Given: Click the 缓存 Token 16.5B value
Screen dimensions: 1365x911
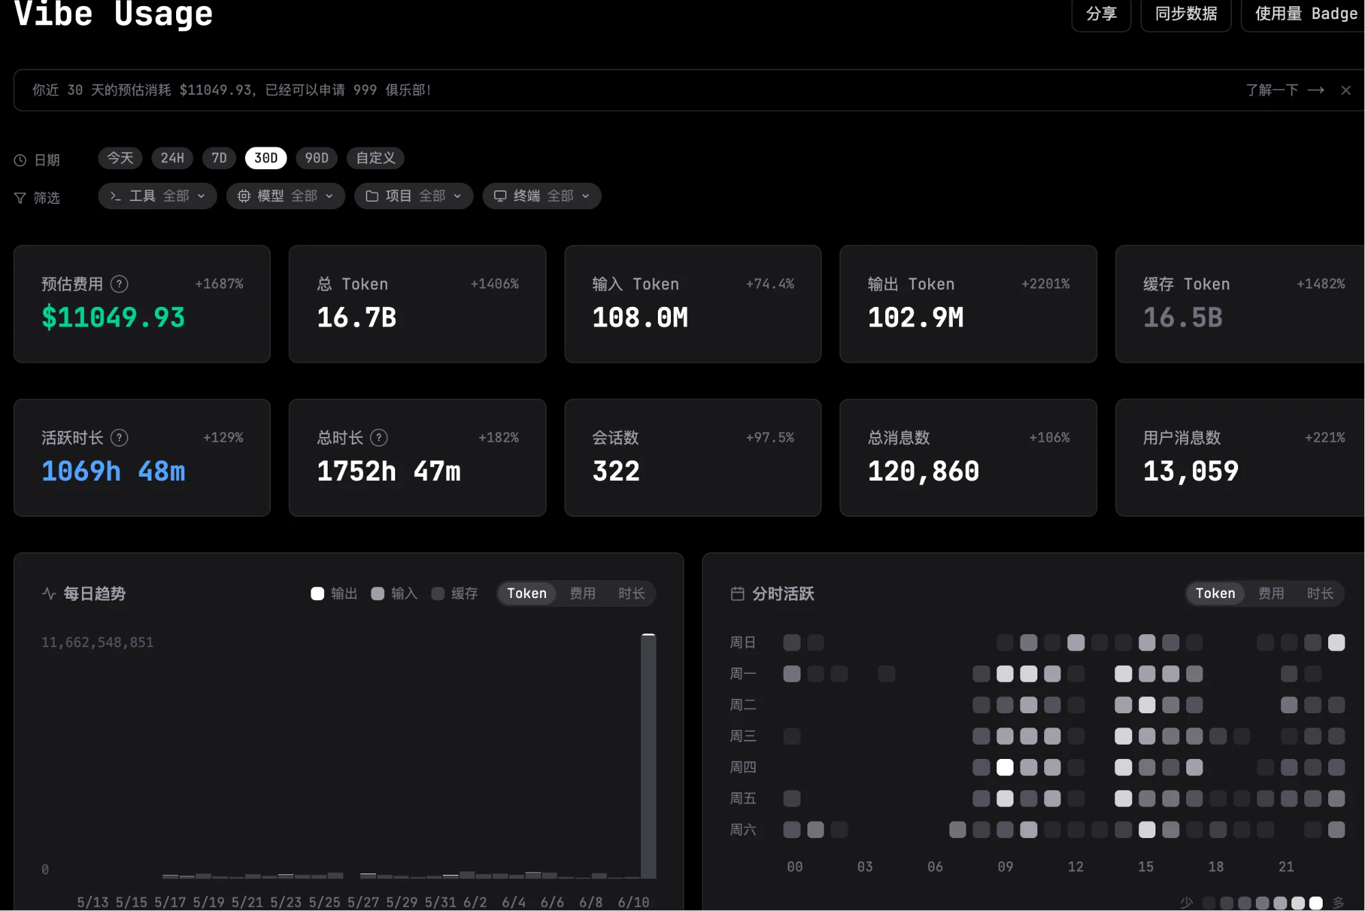Looking at the screenshot, I should click(1183, 318).
